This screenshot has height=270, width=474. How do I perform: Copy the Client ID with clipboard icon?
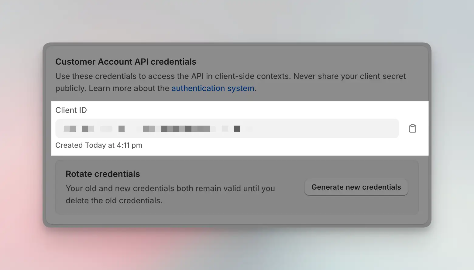(x=412, y=128)
